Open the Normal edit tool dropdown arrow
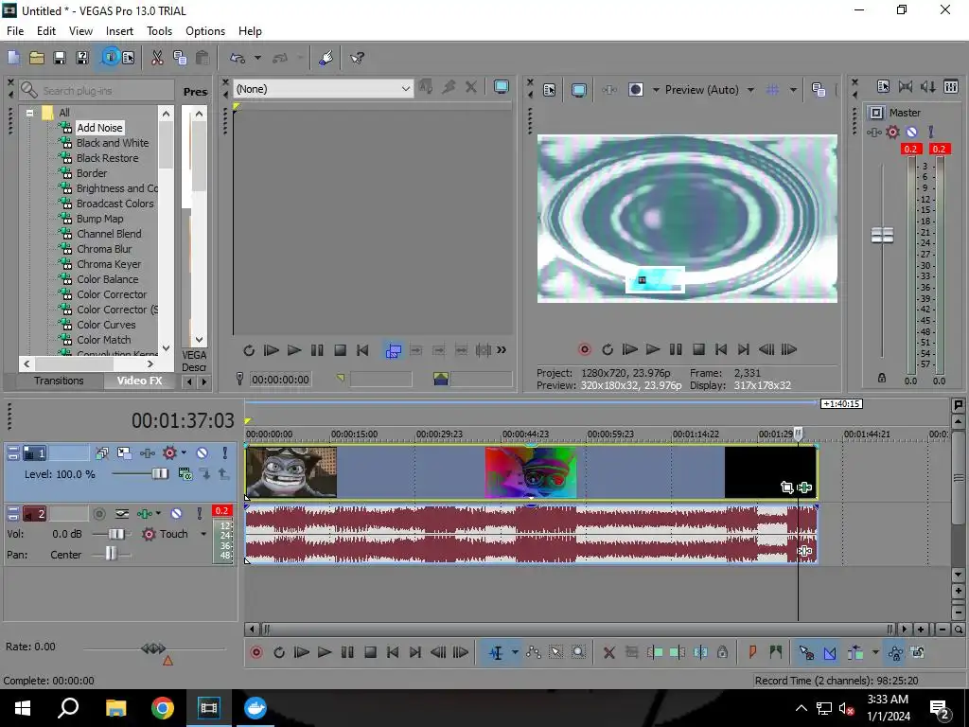Viewport: 969px width, 727px height. click(x=515, y=652)
